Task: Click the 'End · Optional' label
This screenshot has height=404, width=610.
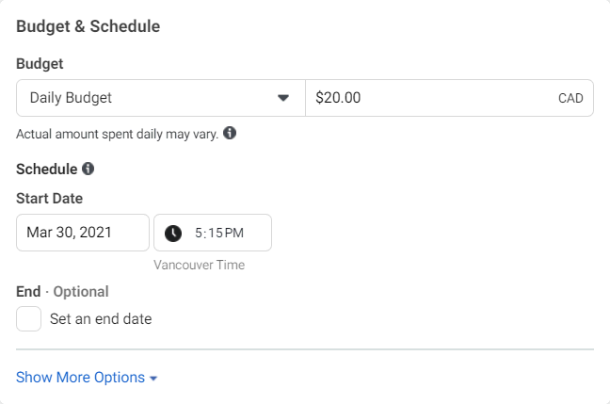Action: [x=62, y=292]
